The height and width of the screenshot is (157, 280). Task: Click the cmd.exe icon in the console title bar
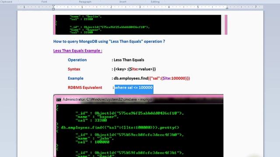coord(59,99)
